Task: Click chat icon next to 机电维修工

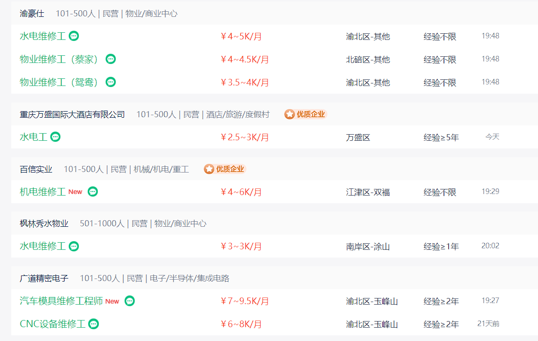Action: (93, 191)
